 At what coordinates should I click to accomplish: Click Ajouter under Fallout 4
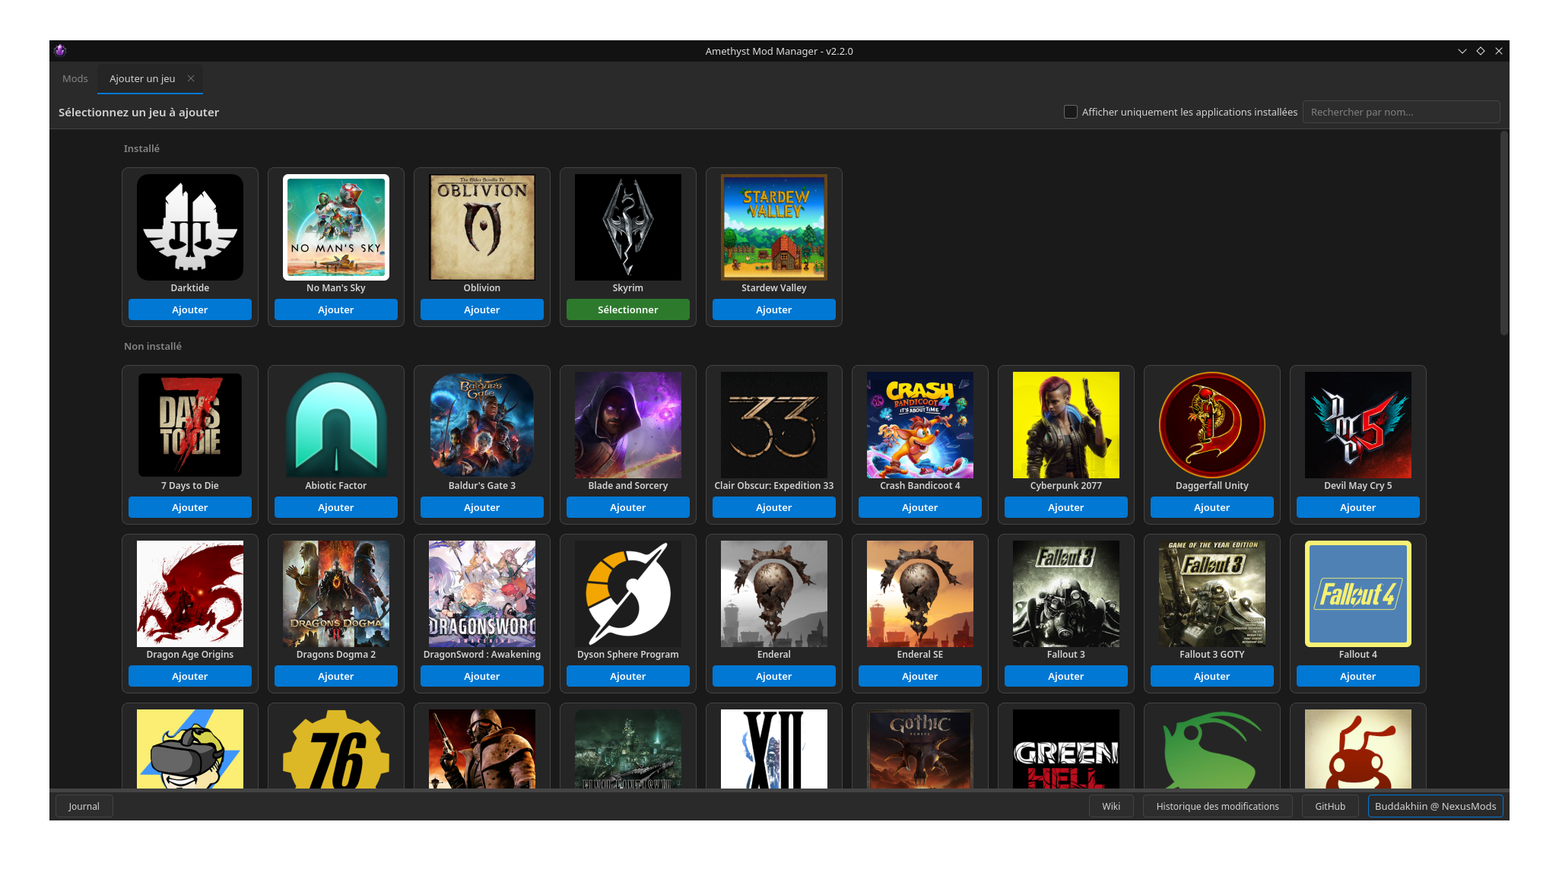pyautogui.click(x=1358, y=676)
